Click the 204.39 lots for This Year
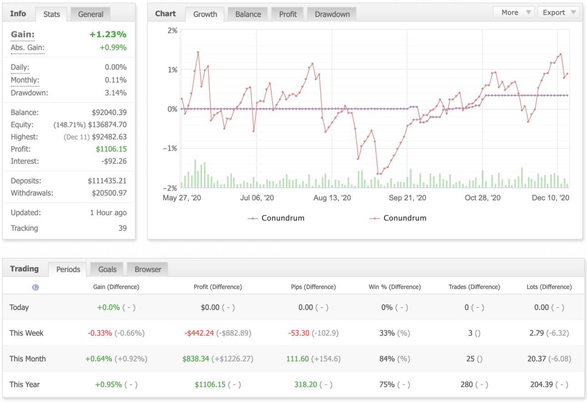Image resolution: width=587 pixels, height=402 pixels. [542, 384]
